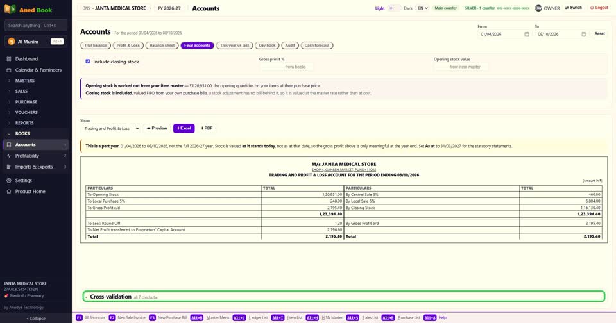Click the Alt+A Help badge
Image resolution: width=616 pixels, height=323 pixels.
click(x=430, y=317)
